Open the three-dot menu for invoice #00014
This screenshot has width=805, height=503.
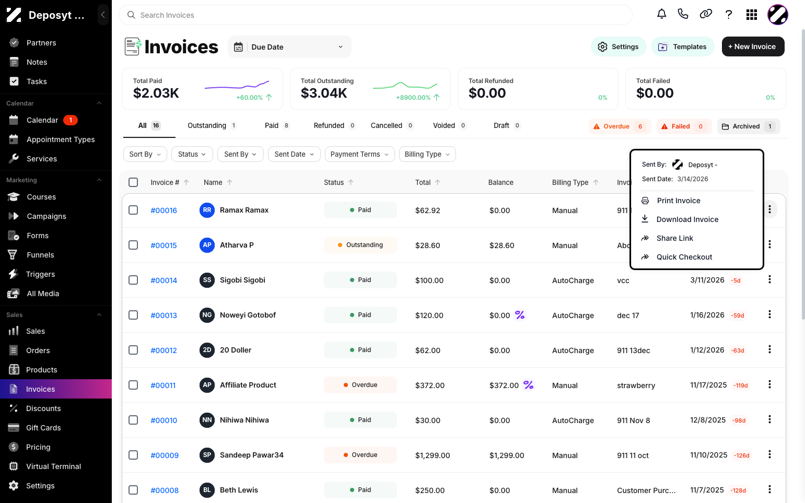click(769, 279)
